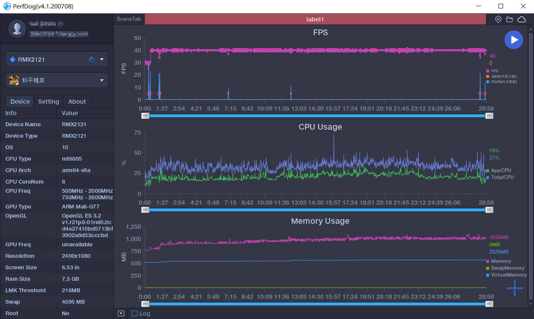Expand the RMX2121 device dropdown
Viewport: 534px width, 319px height.
tap(102, 59)
